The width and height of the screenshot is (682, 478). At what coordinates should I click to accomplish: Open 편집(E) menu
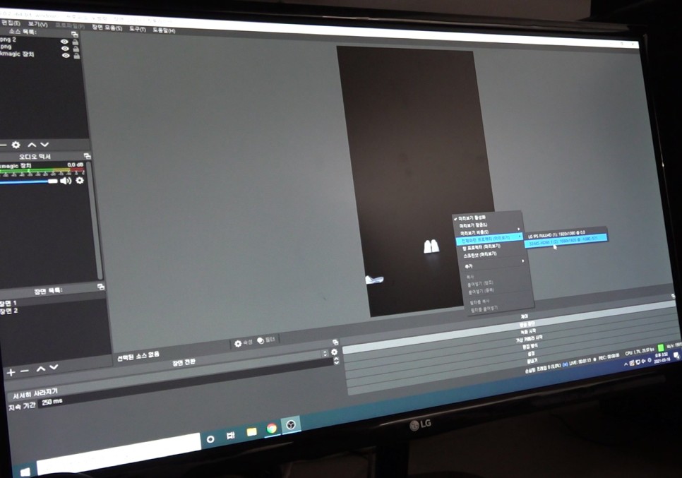tap(11, 22)
